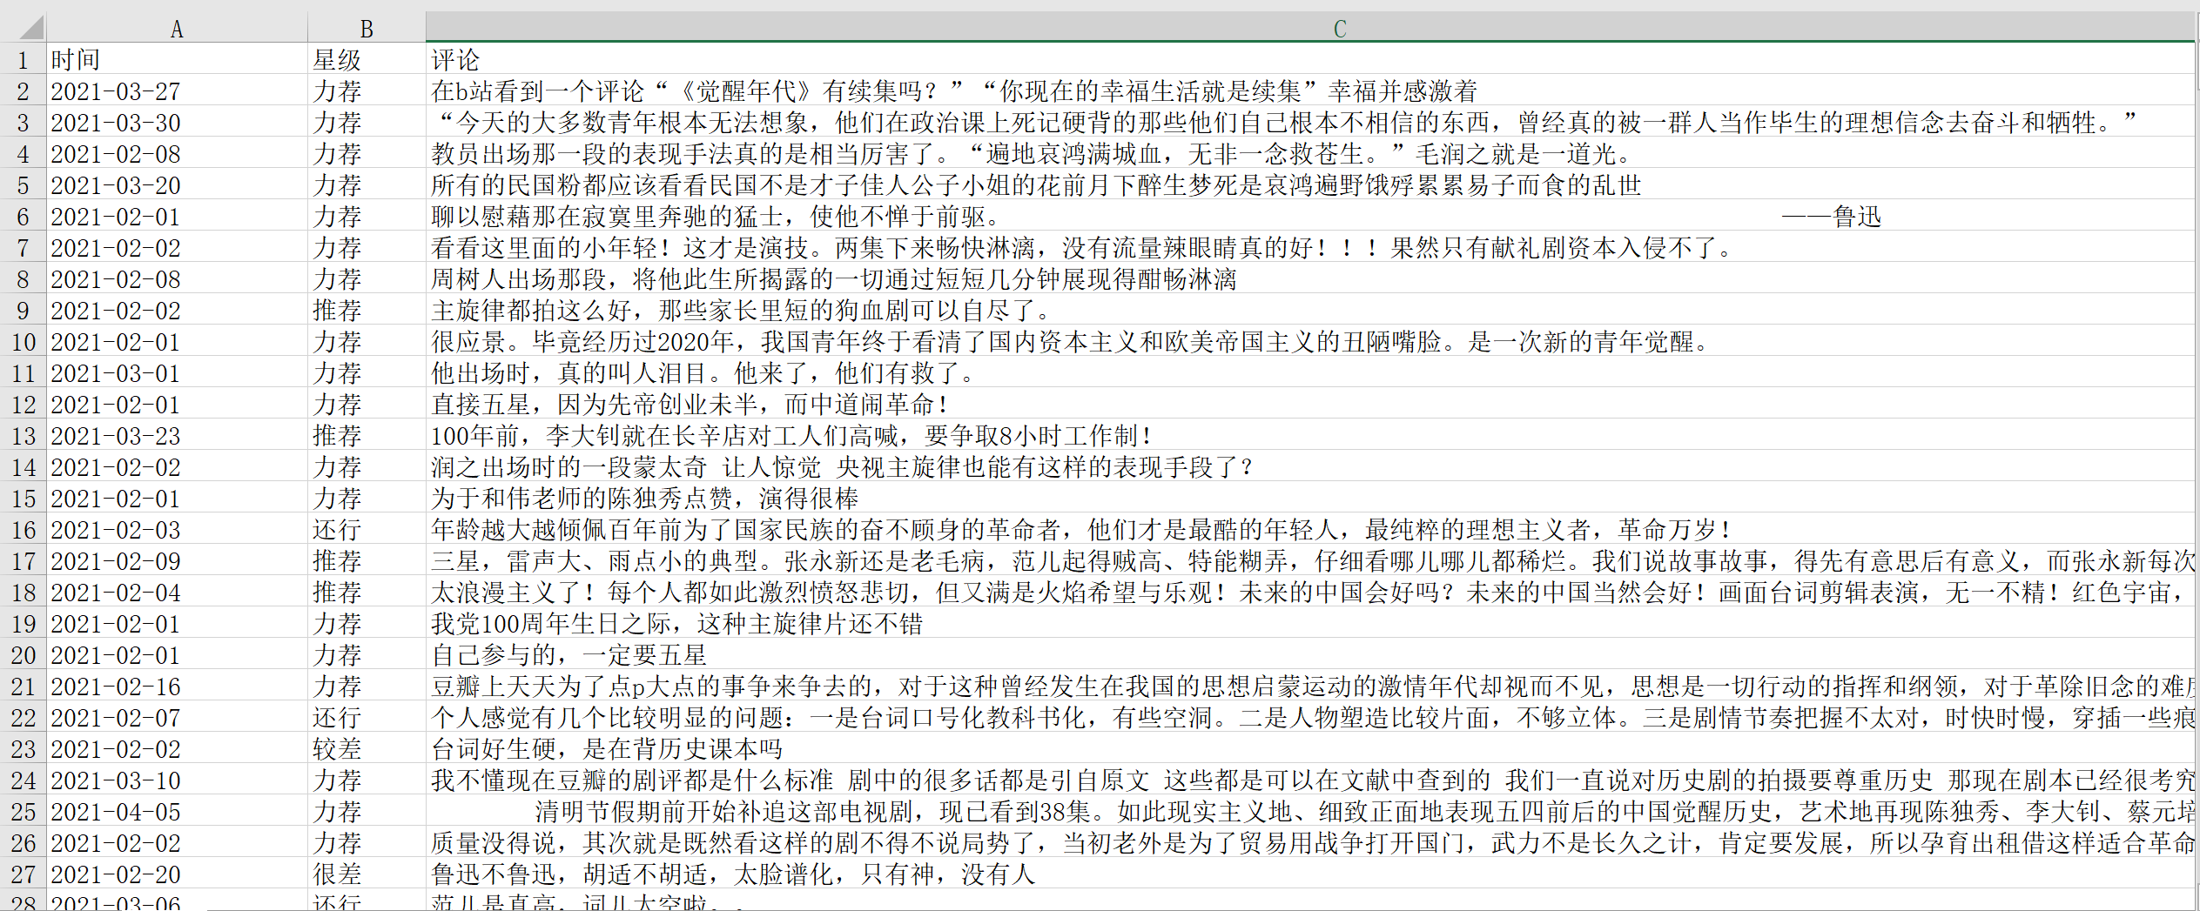The image size is (2200, 911).
Task: Select column B header
Action: [x=367, y=29]
